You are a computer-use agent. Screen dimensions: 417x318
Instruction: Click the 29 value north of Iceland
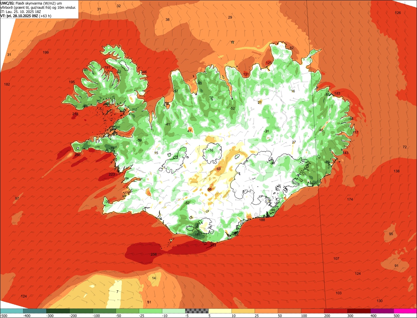pyautogui.click(x=230, y=17)
